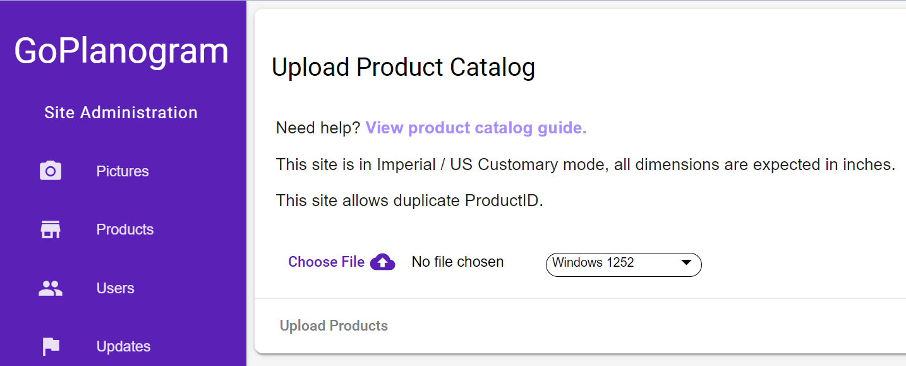This screenshot has width=906, height=366.
Task: Click the duplicate ProductID notice text
Action: pos(409,201)
